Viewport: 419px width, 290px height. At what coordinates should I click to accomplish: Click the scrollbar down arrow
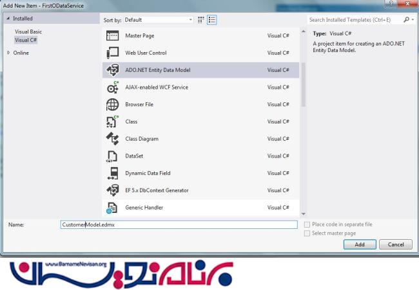(304, 213)
